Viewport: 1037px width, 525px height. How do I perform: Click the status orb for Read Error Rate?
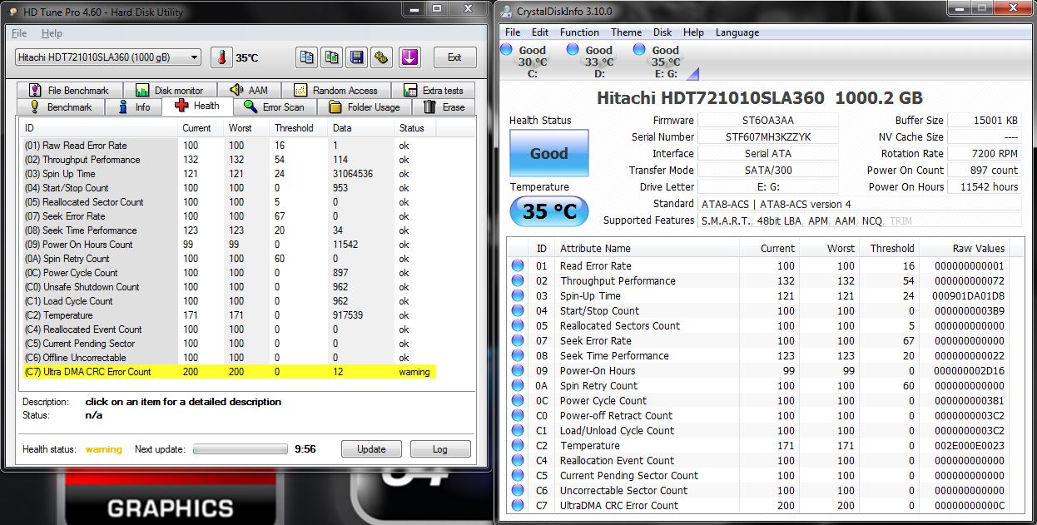click(518, 266)
